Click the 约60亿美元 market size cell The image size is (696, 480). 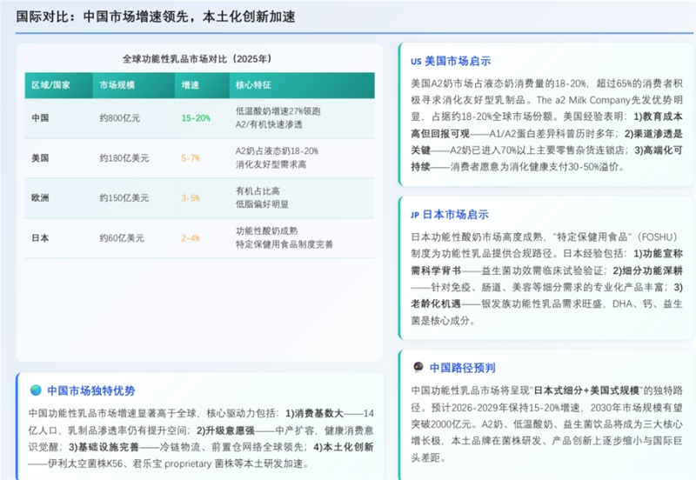coord(122,238)
